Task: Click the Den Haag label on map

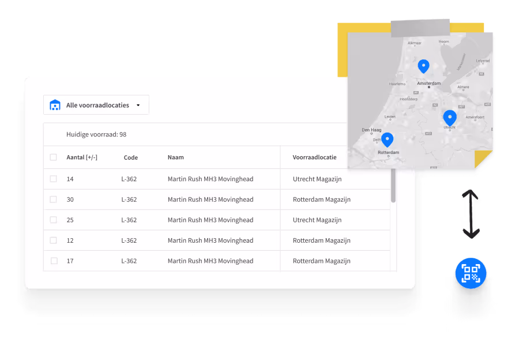Action: click(x=371, y=130)
